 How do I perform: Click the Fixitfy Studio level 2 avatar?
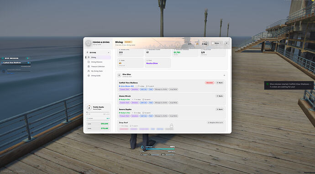tap(89, 107)
